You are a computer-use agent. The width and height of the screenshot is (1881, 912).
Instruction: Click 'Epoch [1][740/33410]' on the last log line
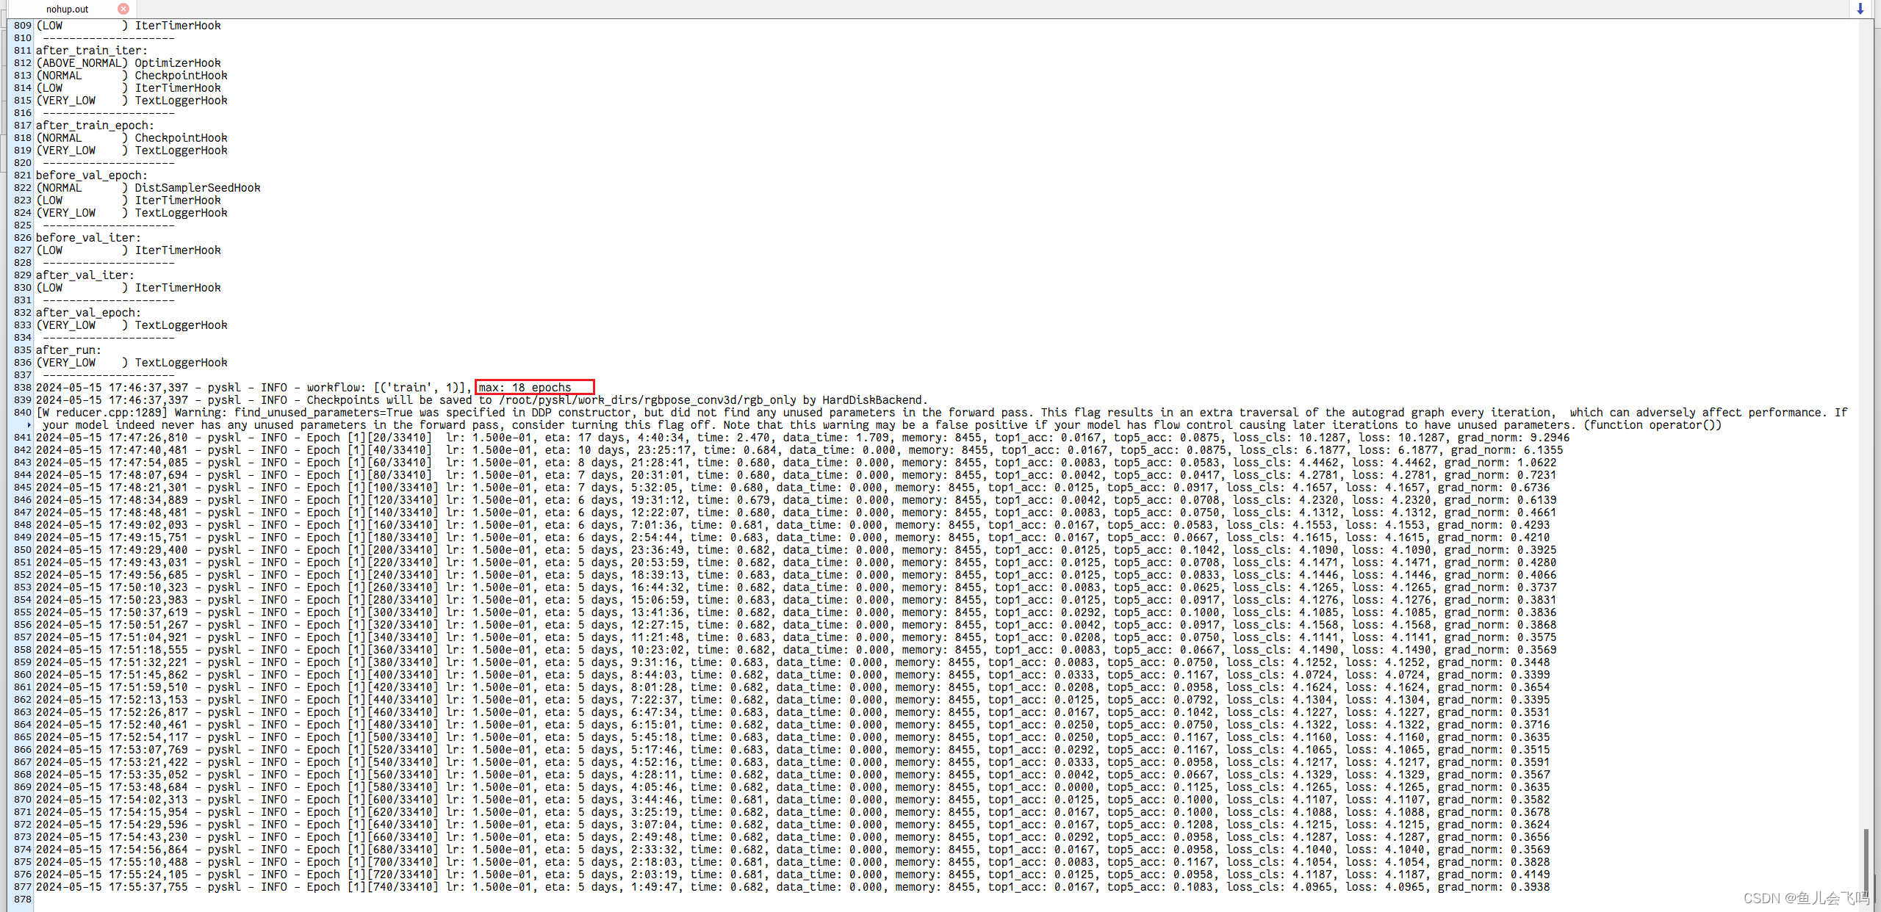[372, 886]
